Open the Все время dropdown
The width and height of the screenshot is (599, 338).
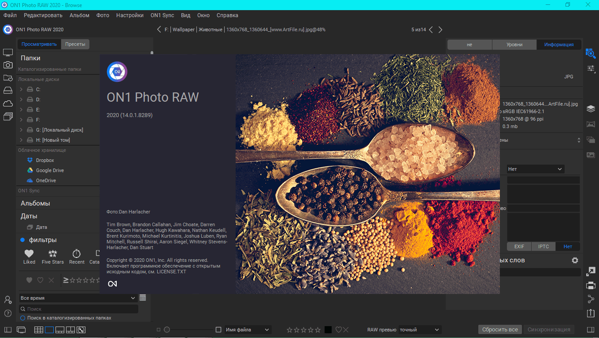pyautogui.click(x=78, y=298)
